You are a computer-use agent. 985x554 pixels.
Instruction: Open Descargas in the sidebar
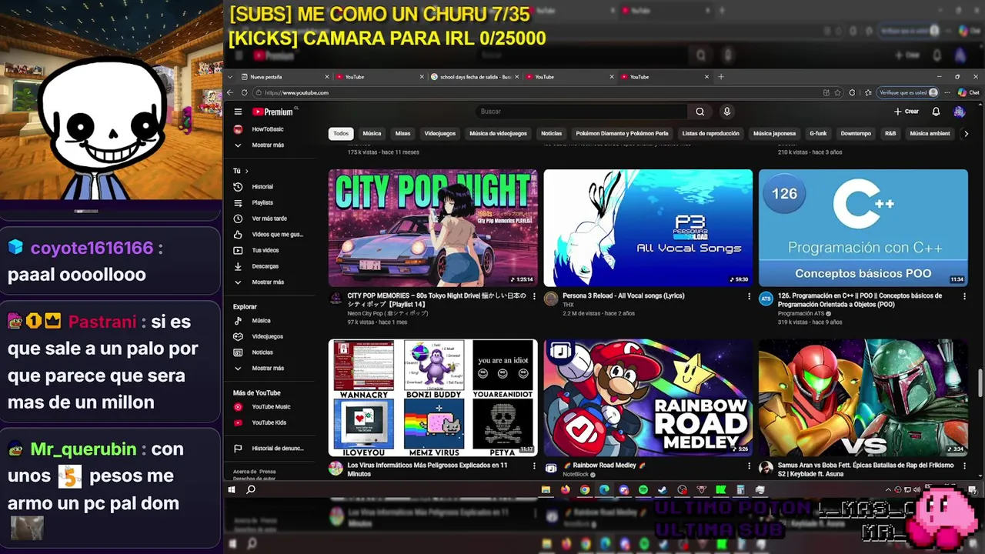pyautogui.click(x=265, y=266)
